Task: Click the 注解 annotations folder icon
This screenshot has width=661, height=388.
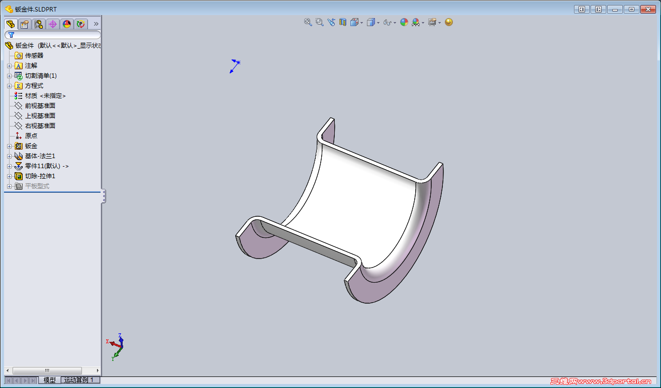Action: click(19, 65)
